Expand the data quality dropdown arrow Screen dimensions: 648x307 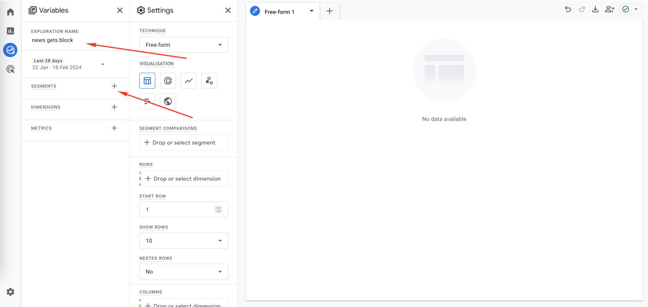point(636,9)
